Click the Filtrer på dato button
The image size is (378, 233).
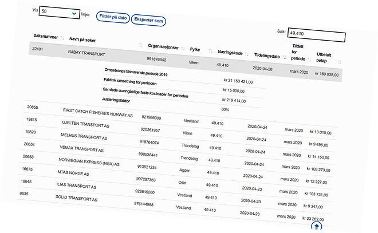(113, 17)
